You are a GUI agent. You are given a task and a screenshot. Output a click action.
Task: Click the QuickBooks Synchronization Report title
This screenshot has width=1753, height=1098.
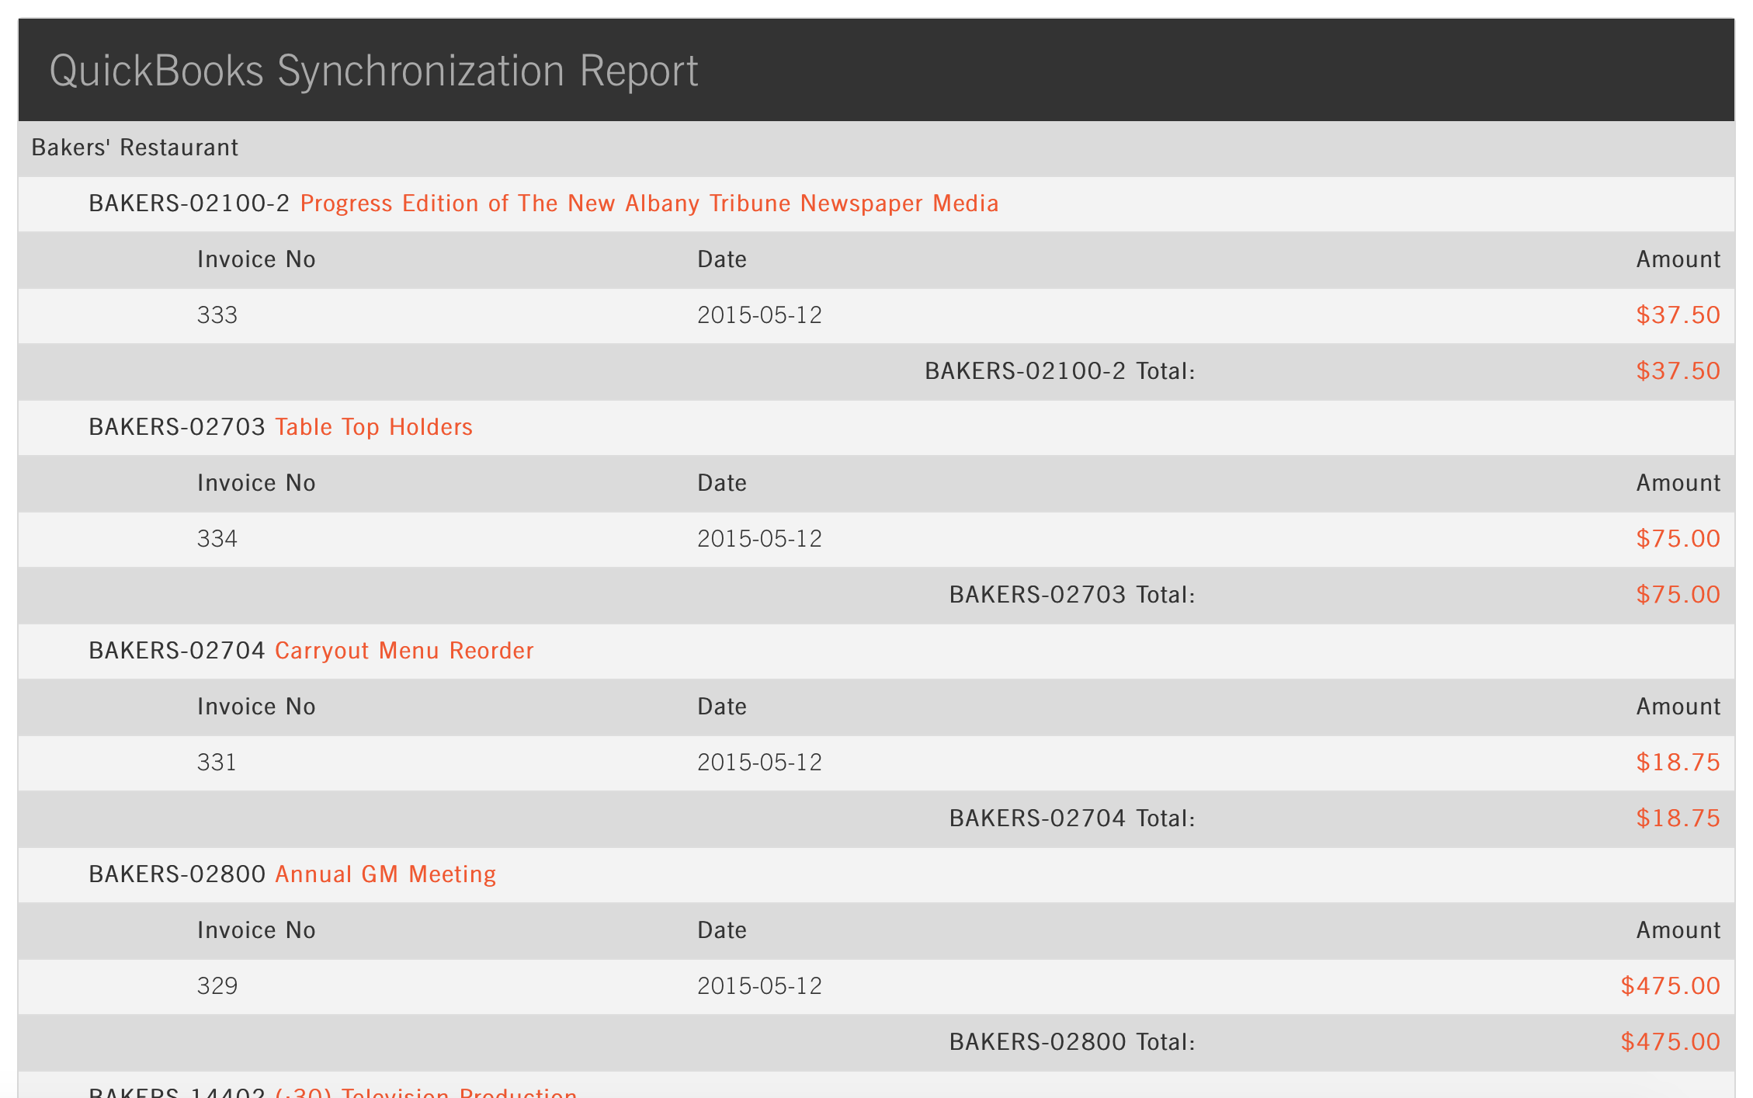tap(374, 71)
